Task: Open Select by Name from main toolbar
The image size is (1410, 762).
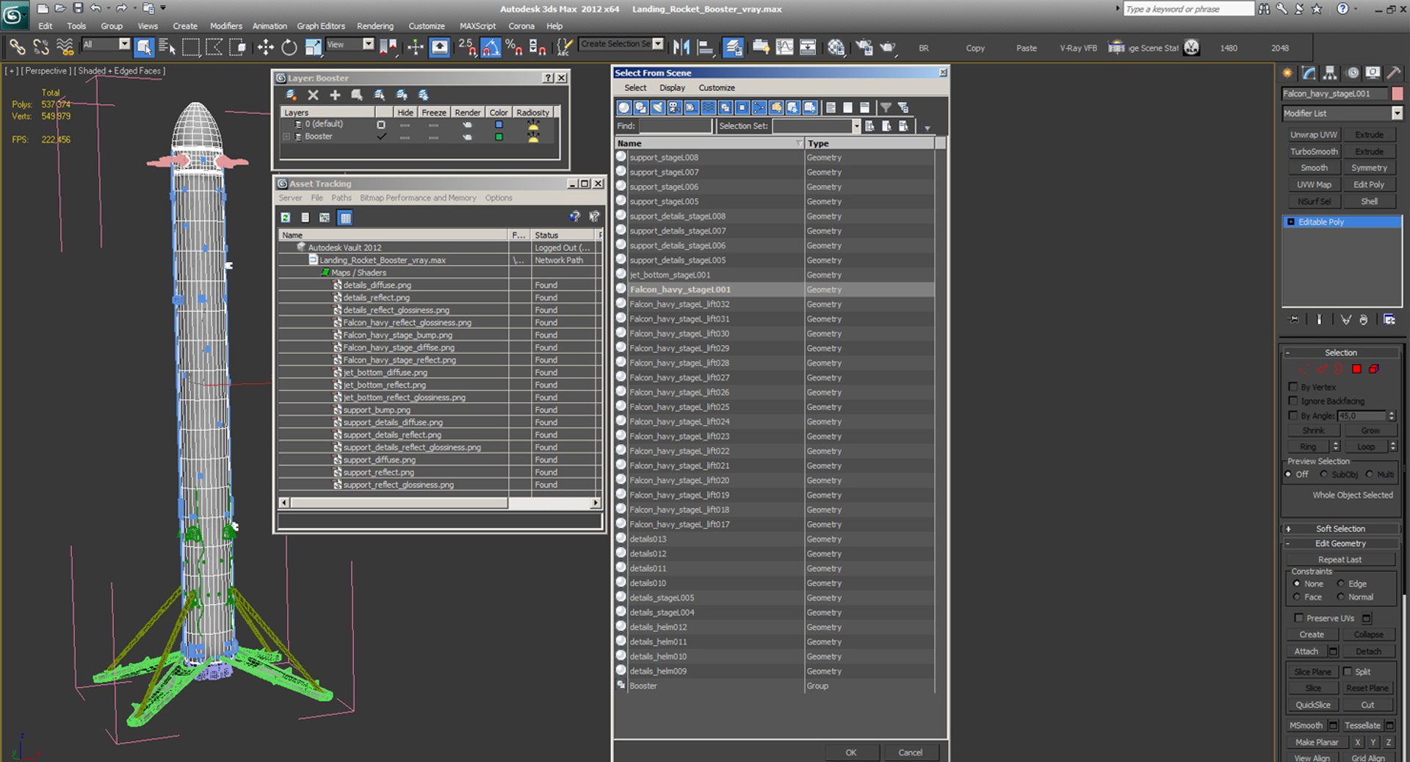Action: coord(167,48)
